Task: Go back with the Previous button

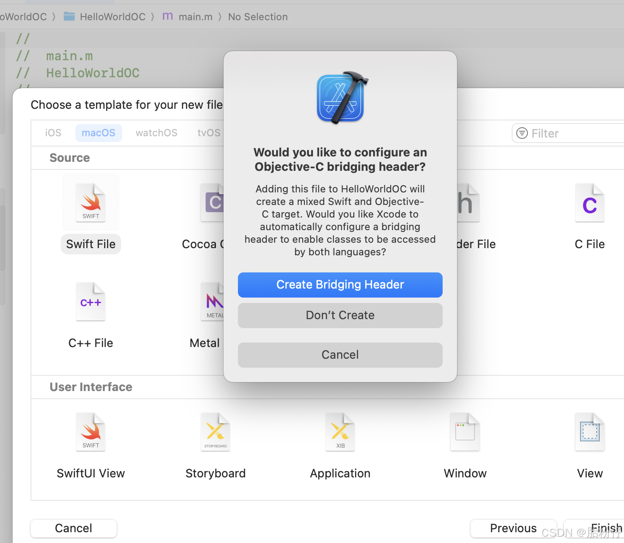Action: [513, 528]
